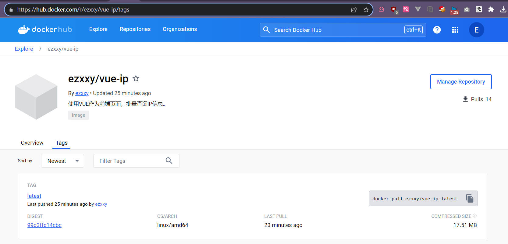The width and height of the screenshot is (508, 244).
Task: Open Repositories in the top navigation
Action: 135,29
